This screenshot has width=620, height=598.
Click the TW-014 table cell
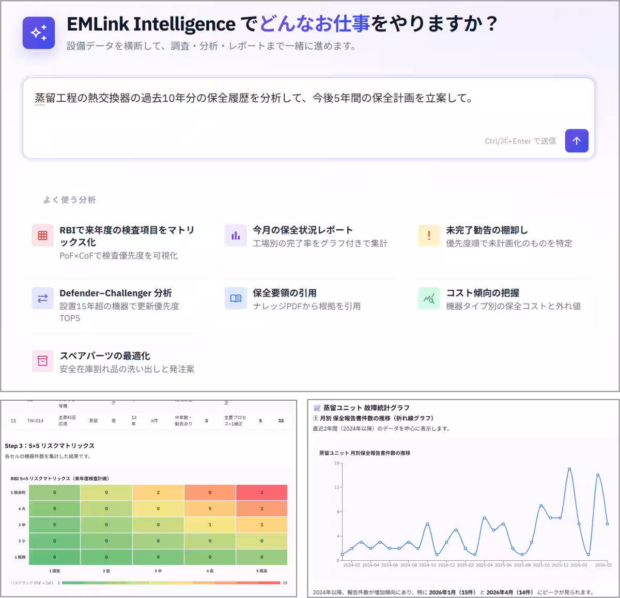pos(35,421)
